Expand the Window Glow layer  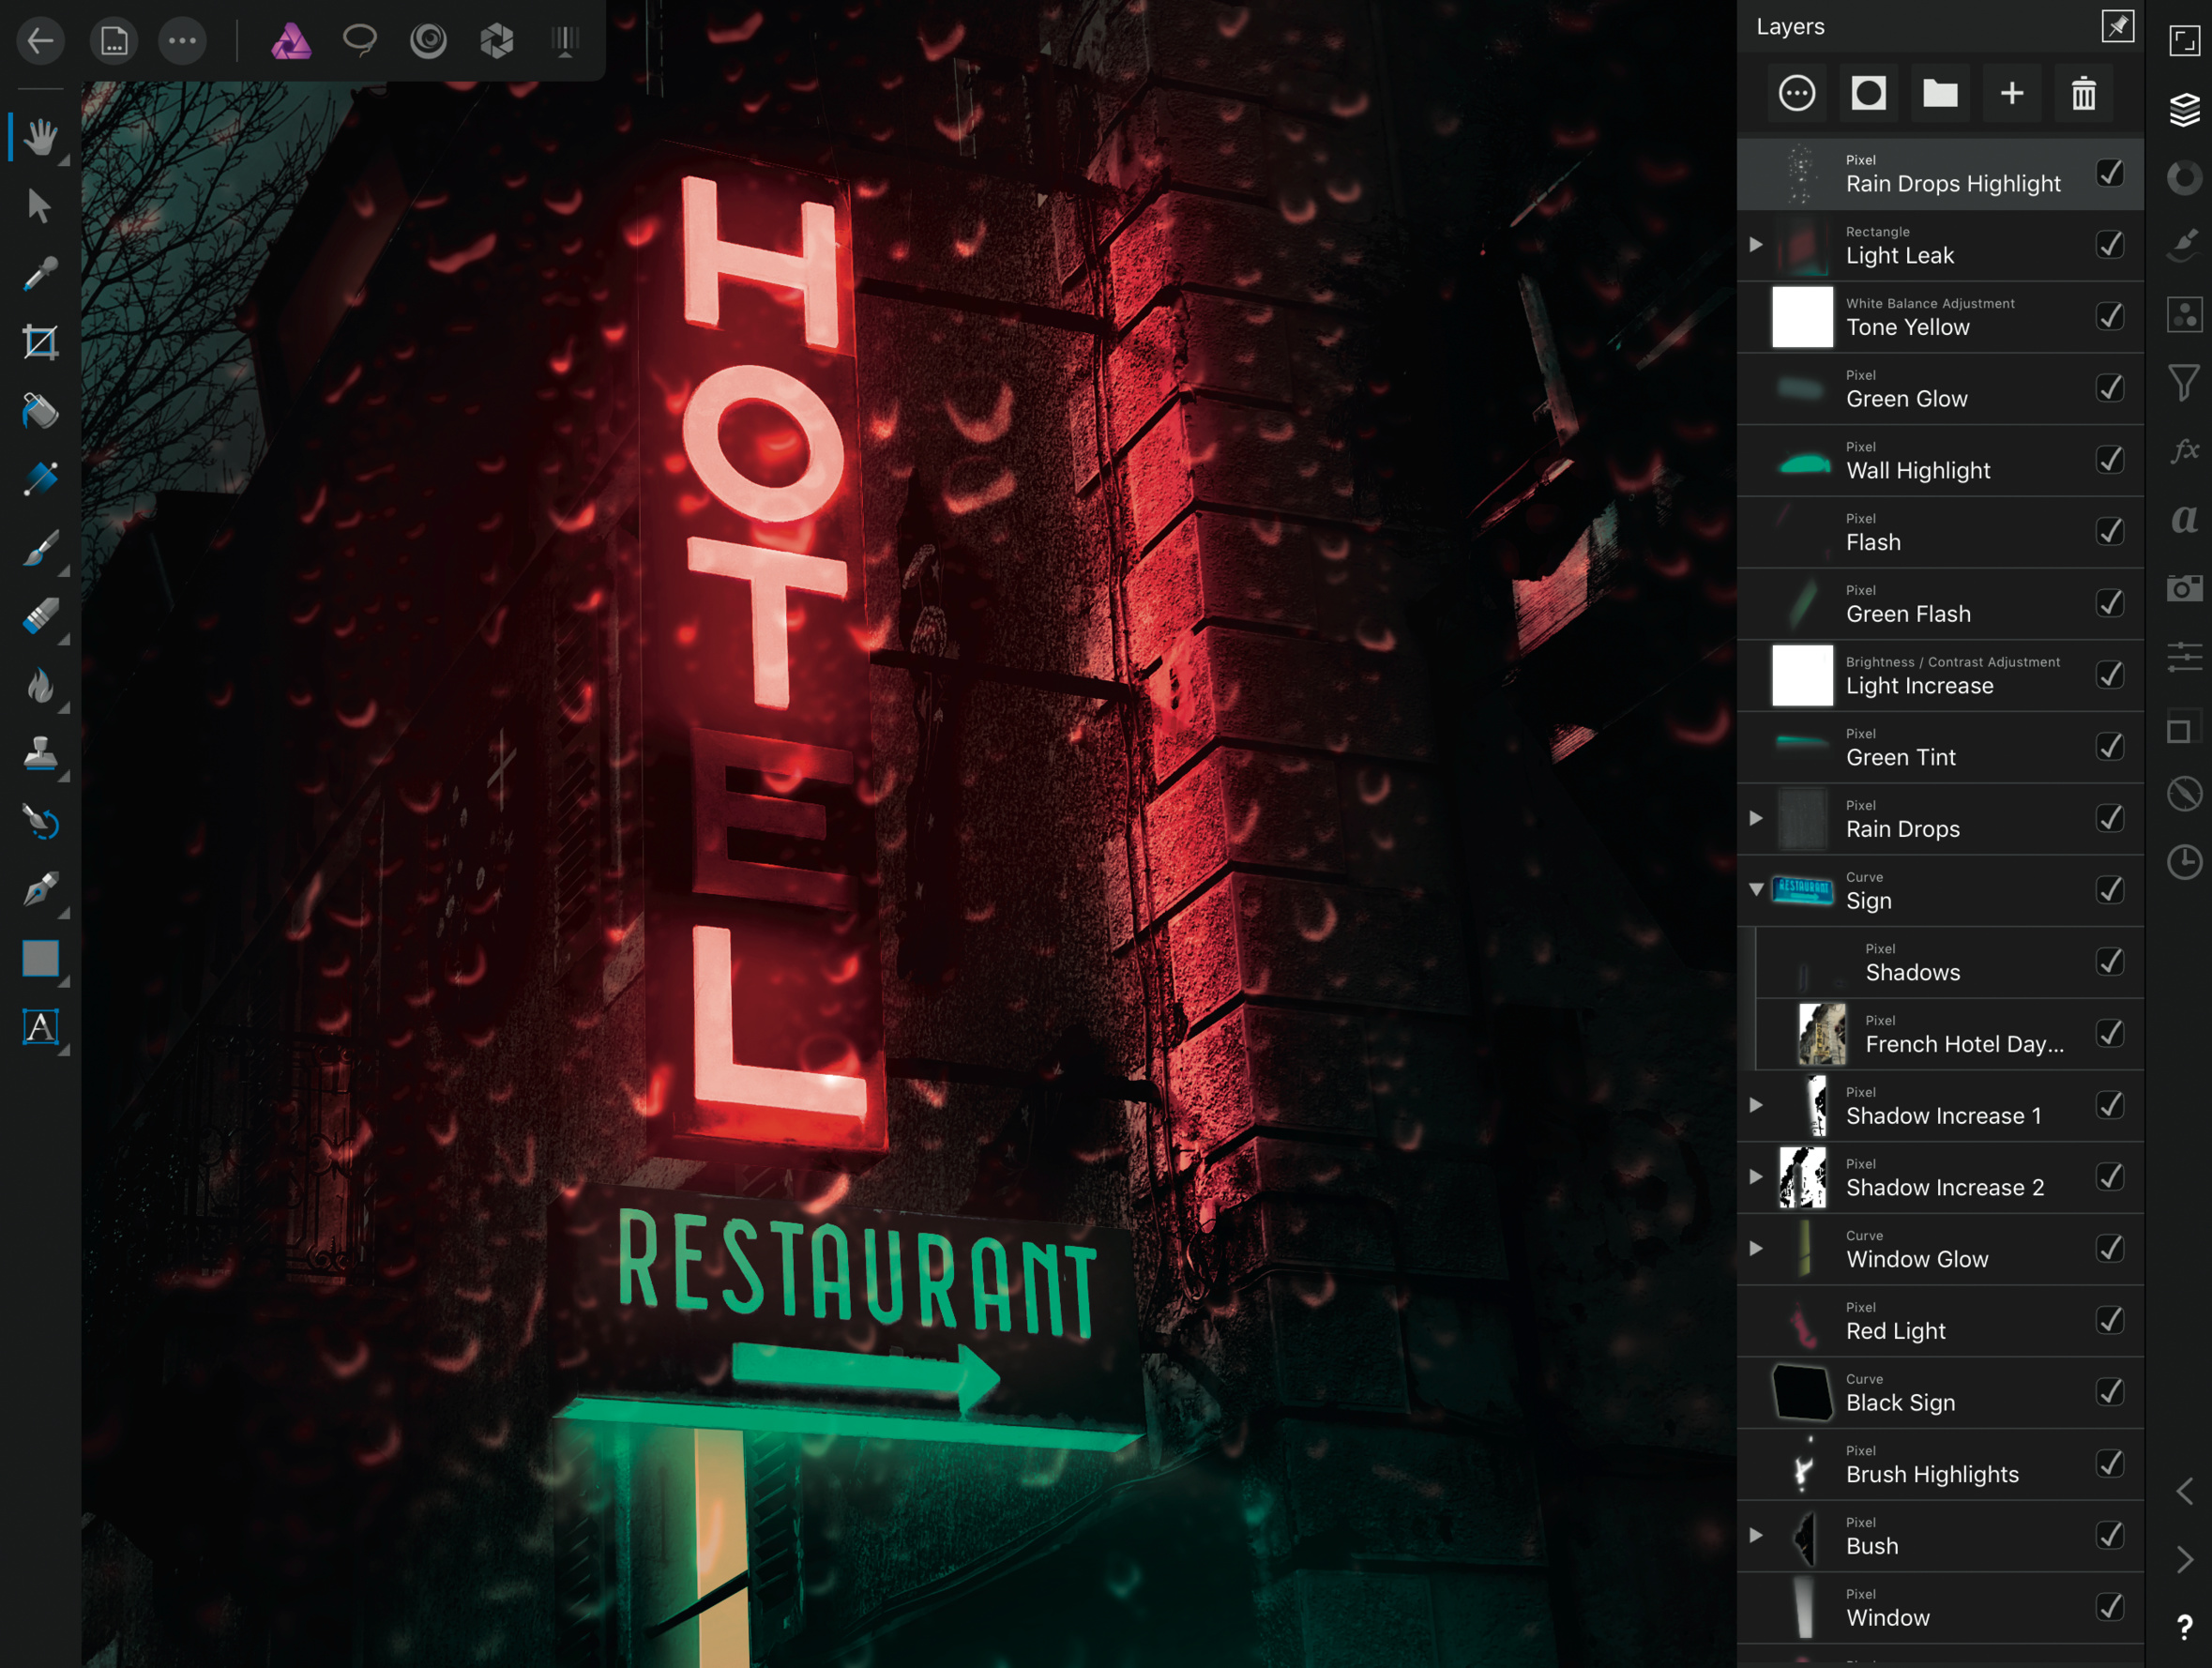[1756, 1248]
